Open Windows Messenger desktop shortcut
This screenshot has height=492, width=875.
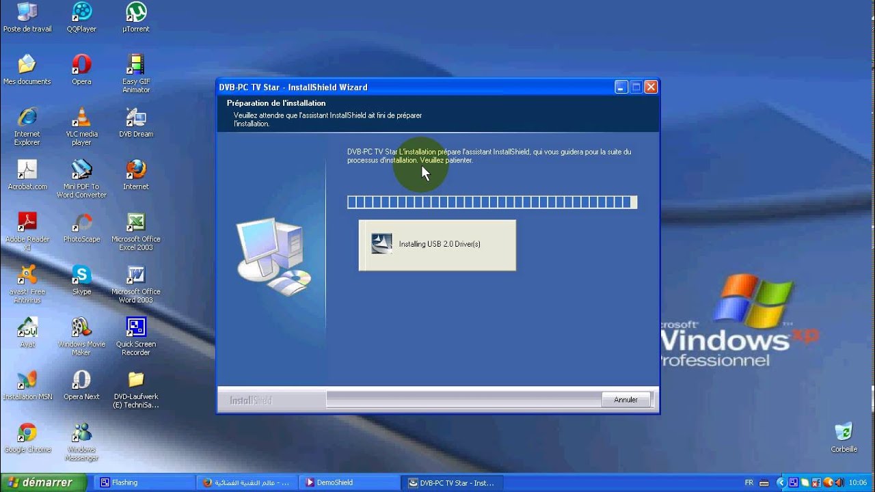point(81,443)
